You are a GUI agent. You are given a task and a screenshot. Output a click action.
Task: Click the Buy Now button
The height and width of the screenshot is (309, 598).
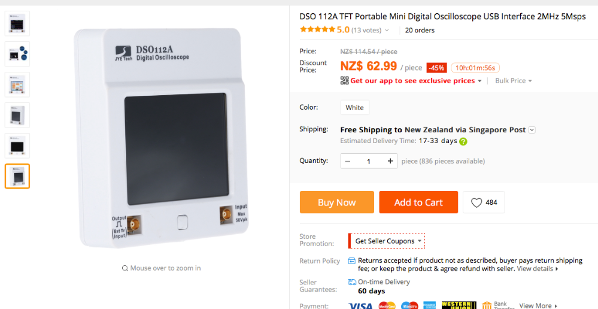(337, 202)
